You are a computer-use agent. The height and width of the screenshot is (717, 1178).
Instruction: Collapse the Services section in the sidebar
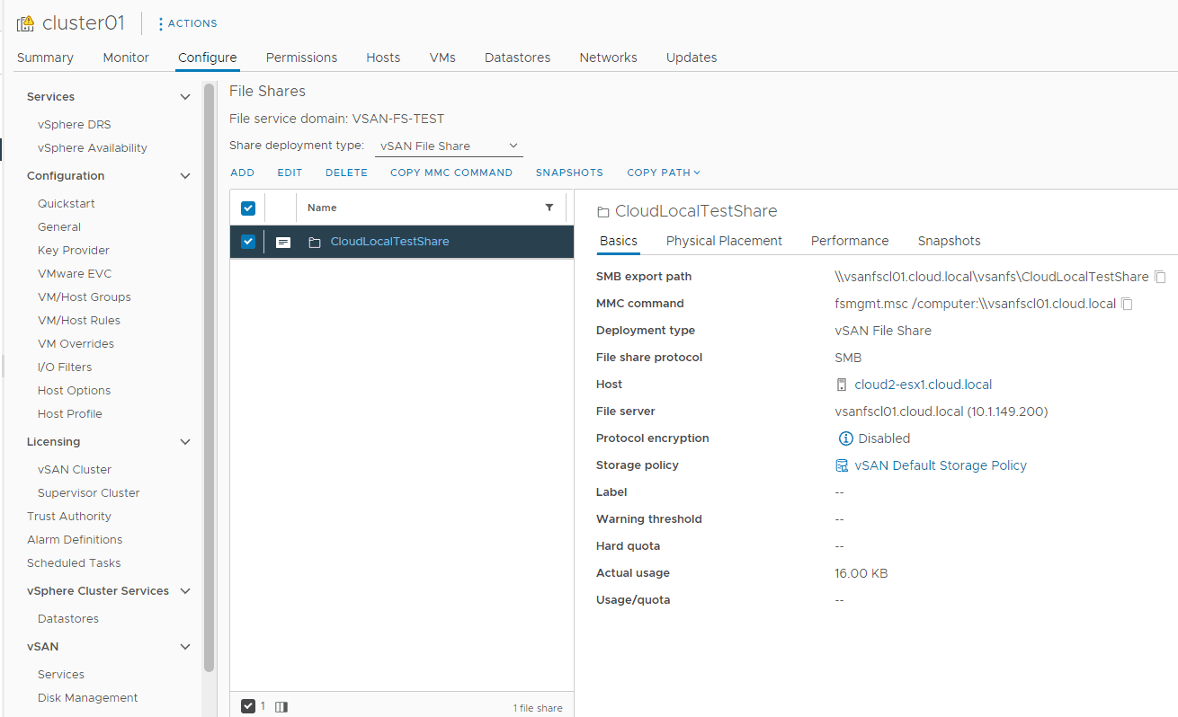[184, 96]
